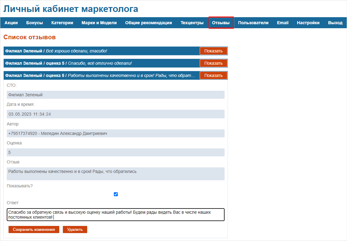The height and width of the screenshot is (241, 347).
Task: Click the Отзывы navigation tab
Action: [221, 23]
